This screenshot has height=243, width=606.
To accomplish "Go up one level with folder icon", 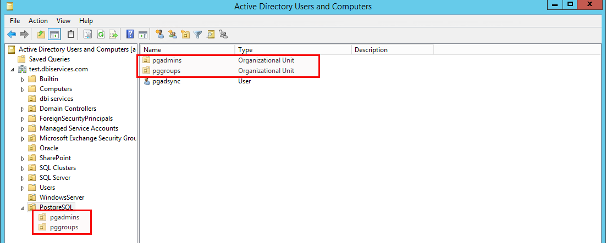I will point(41,35).
